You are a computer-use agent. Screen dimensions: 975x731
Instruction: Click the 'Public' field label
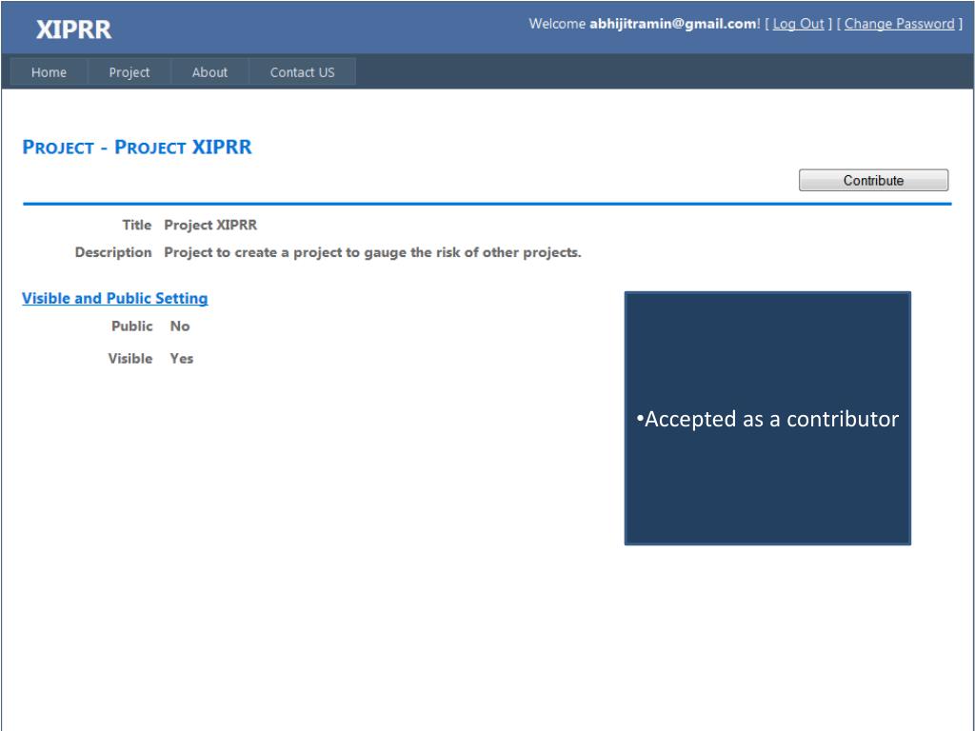point(131,326)
